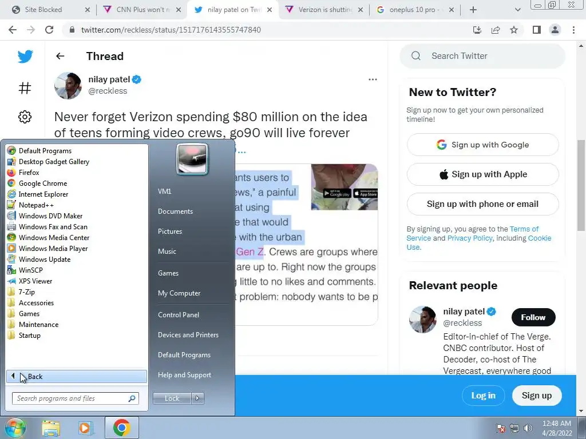The height and width of the screenshot is (439, 586).
Task: Click Sign up with phone or email
Action: point(482,204)
